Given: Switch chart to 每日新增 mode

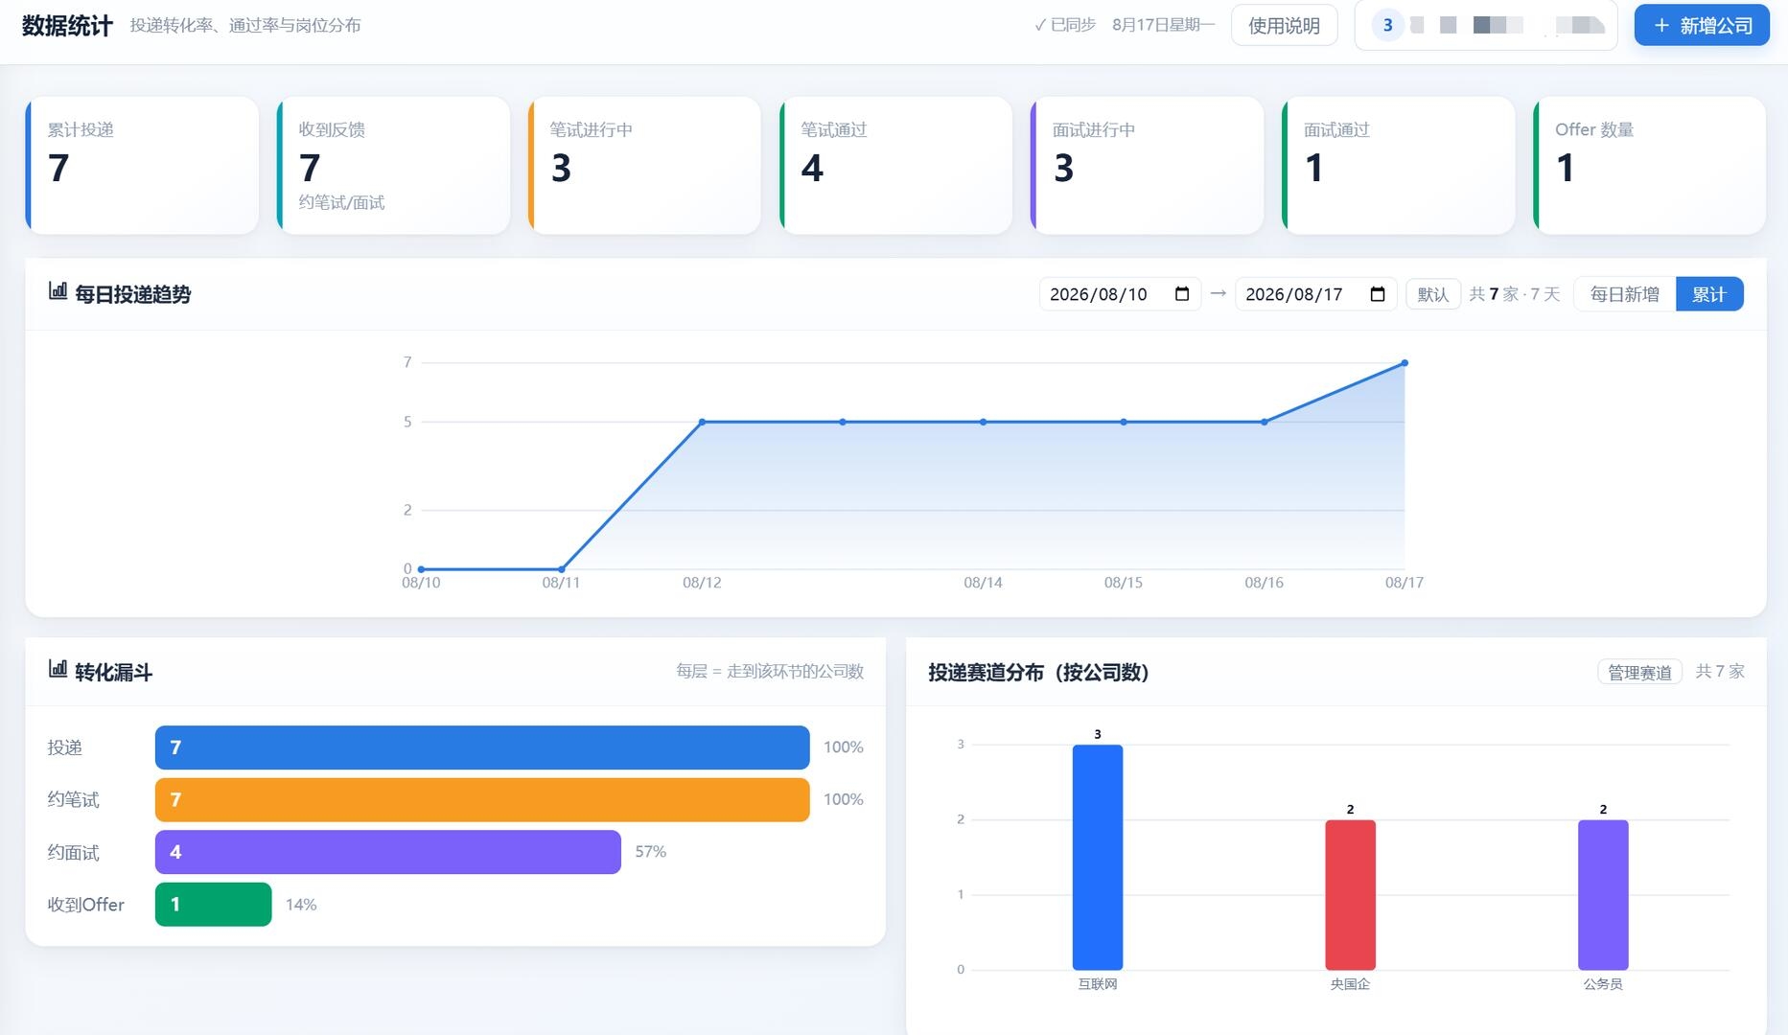Looking at the screenshot, I should pos(1624,294).
